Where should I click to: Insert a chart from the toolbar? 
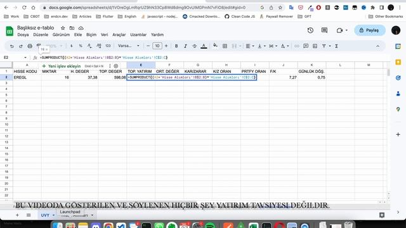pos(315,46)
